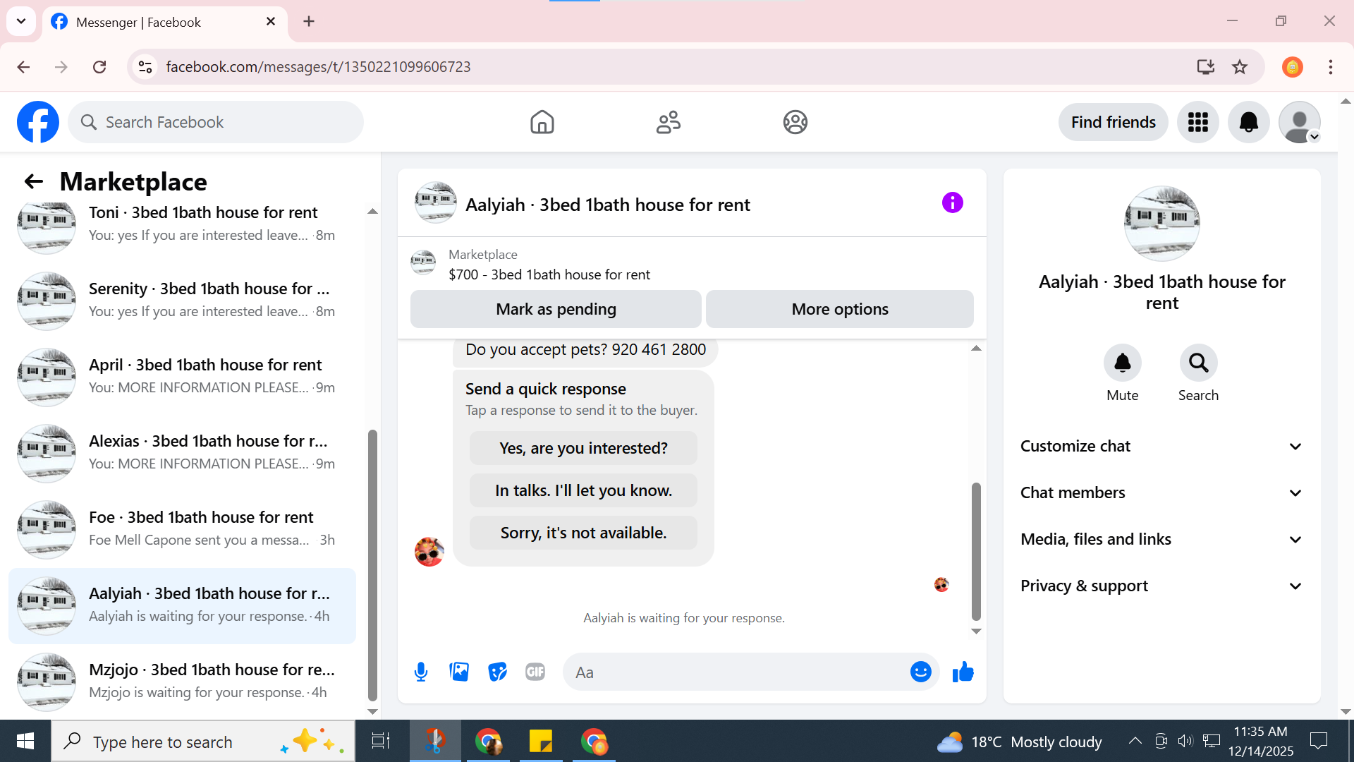Click the More options button
The width and height of the screenshot is (1354, 762).
coord(839,309)
